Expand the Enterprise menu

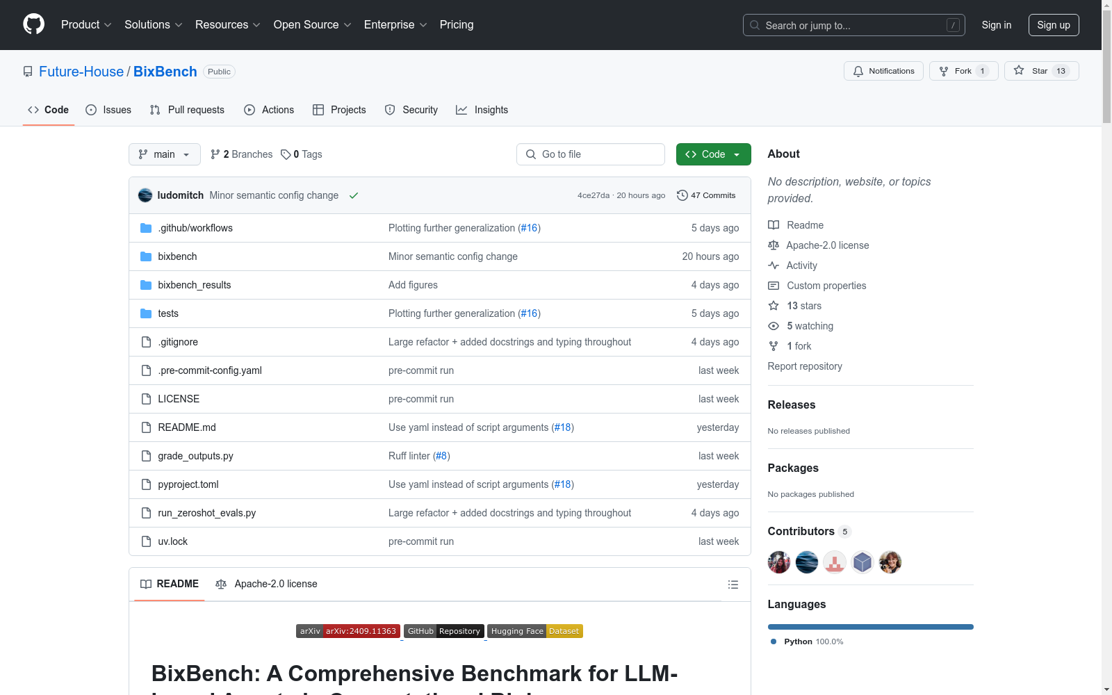pos(395,25)
